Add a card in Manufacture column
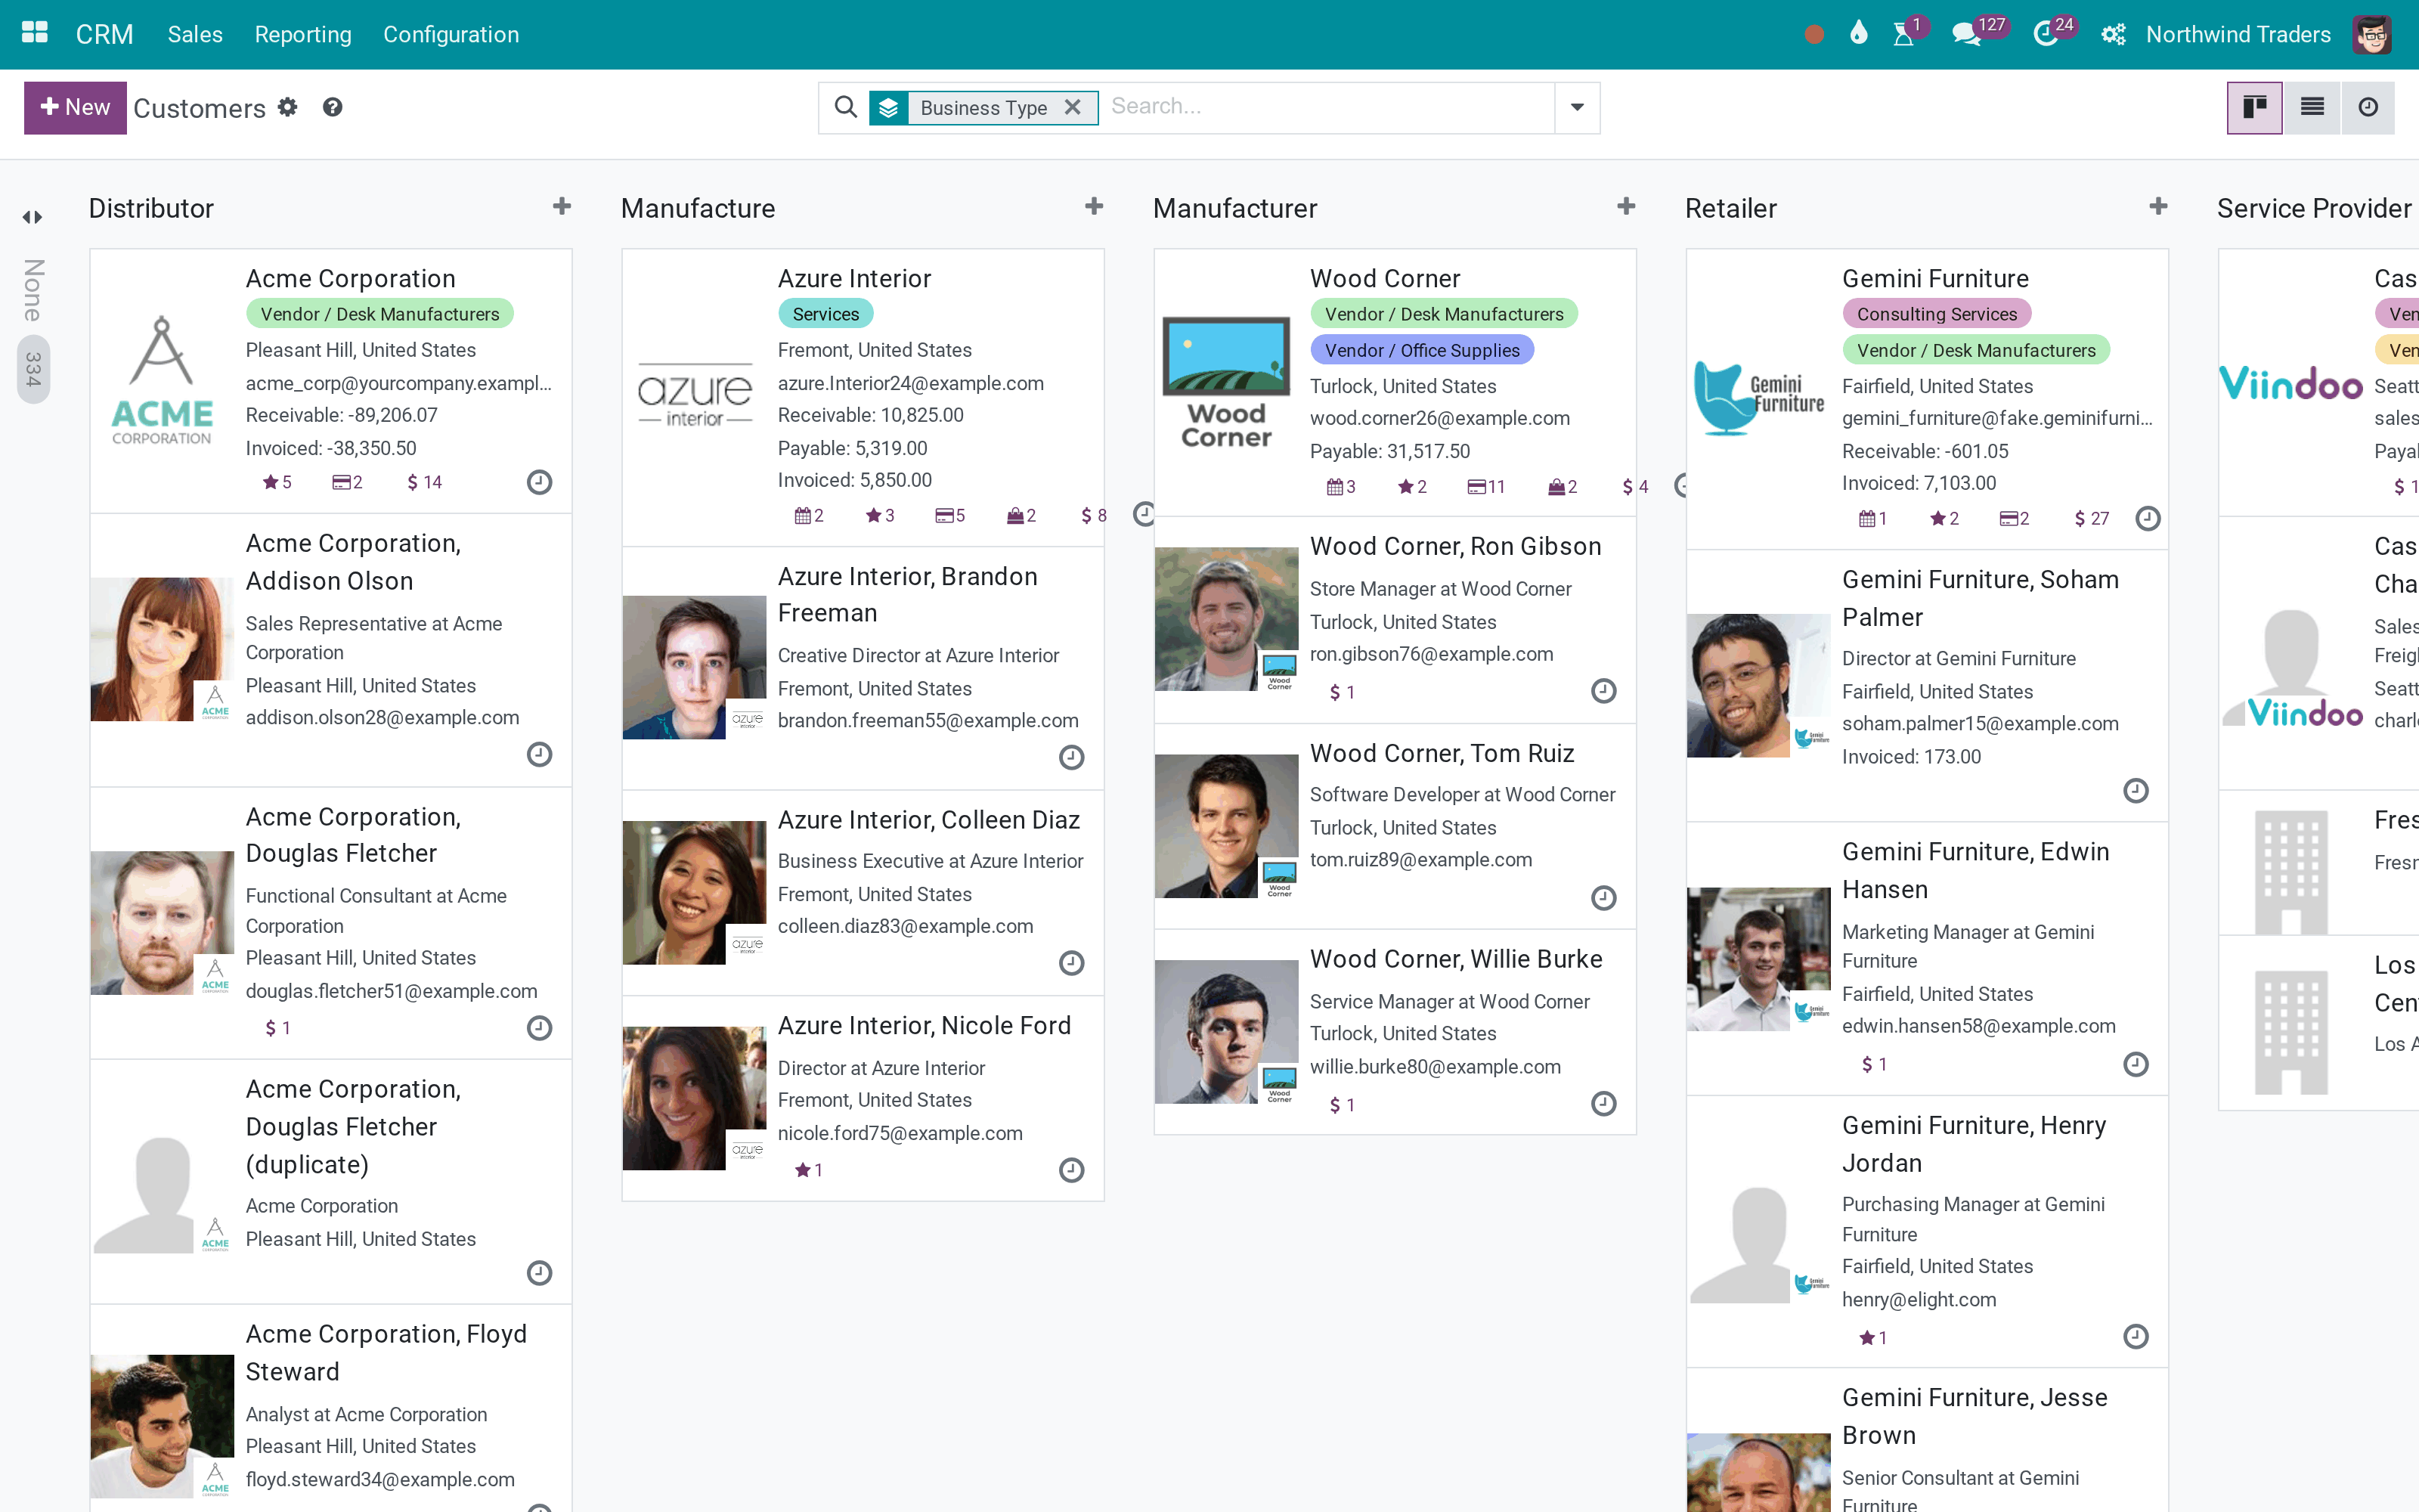The height and width of the screenshot is (1512, 2419). (x=1095, y=207)
